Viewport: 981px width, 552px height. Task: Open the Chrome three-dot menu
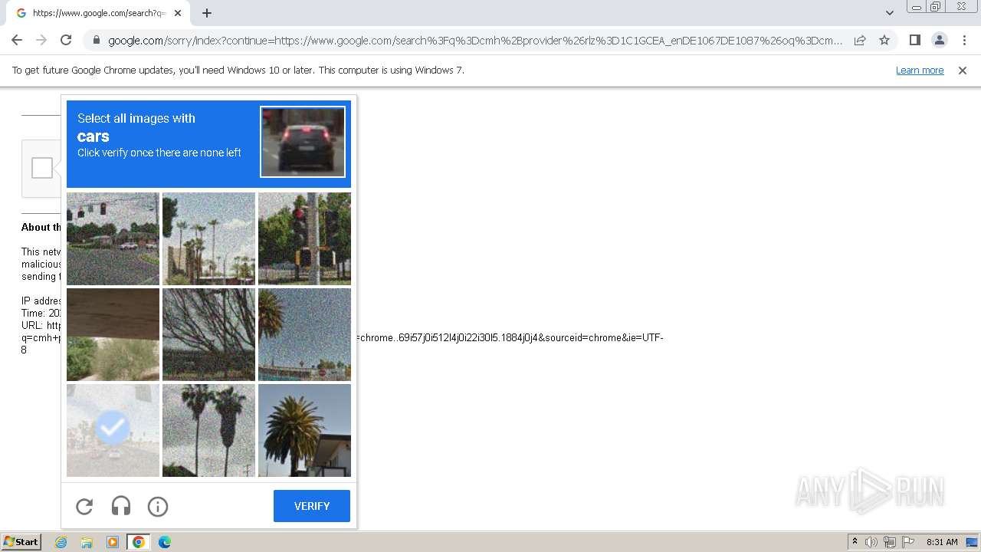point(964,40)
